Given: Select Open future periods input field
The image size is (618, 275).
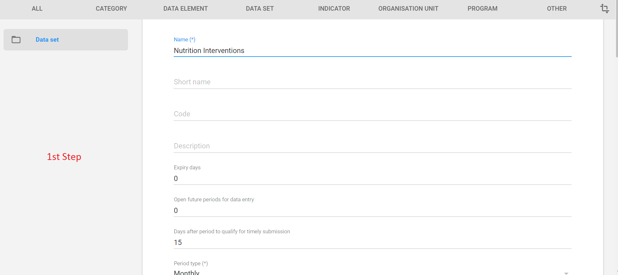Looking at the screenshot, I should click(372, 211).
